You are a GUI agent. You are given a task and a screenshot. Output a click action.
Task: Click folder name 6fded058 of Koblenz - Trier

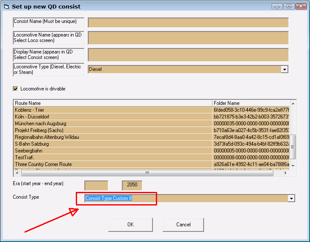tap(251, 110)
